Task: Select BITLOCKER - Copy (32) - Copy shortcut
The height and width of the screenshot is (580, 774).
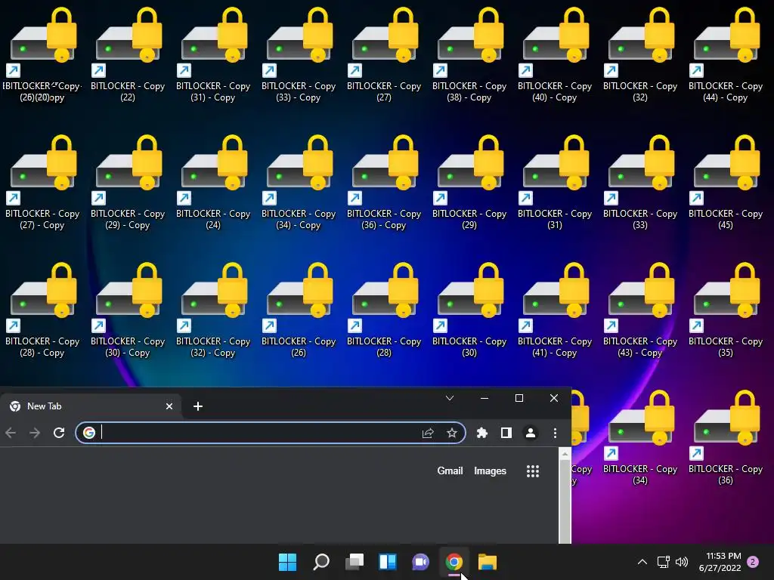Action: coord(213,310)
